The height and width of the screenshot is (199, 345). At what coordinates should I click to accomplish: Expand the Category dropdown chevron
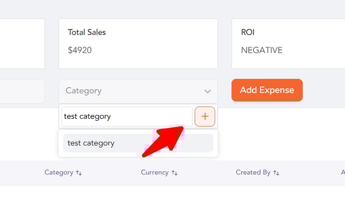208,91
